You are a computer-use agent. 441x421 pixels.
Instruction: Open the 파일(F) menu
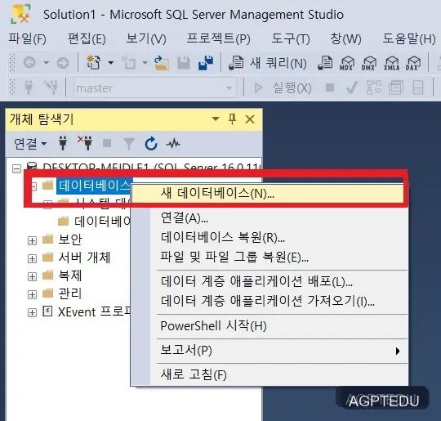coord(27,38)
